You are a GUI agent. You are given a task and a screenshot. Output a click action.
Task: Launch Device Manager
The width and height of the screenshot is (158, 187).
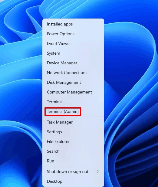(x=73, y=63)
